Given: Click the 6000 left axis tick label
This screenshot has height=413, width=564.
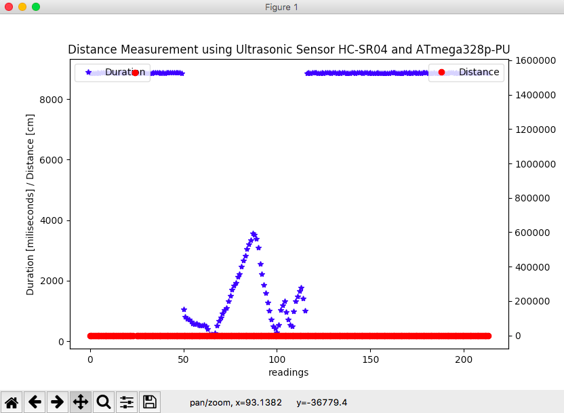Looking at the screenshot, I should (x=51, y=160).
